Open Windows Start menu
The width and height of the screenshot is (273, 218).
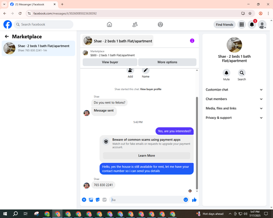5,214
